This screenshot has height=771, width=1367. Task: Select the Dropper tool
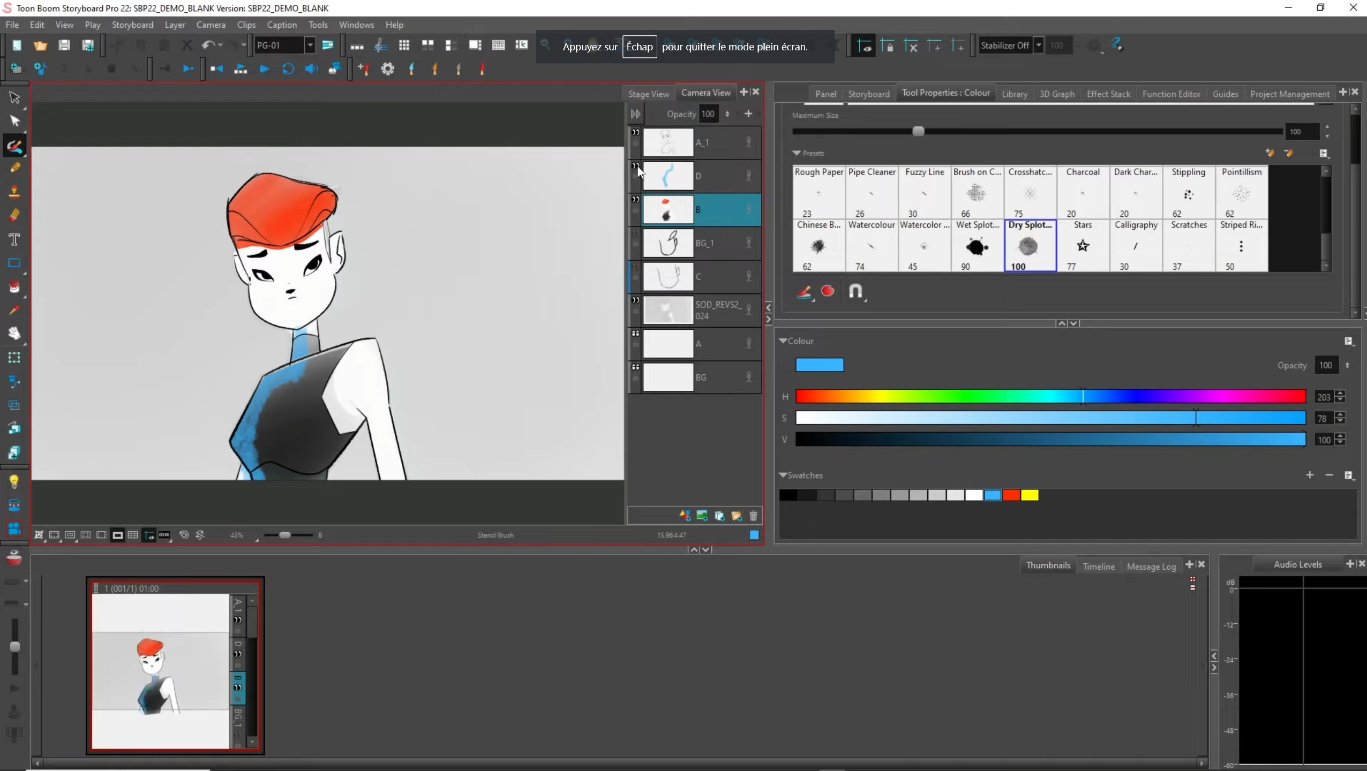pos(14,310)
